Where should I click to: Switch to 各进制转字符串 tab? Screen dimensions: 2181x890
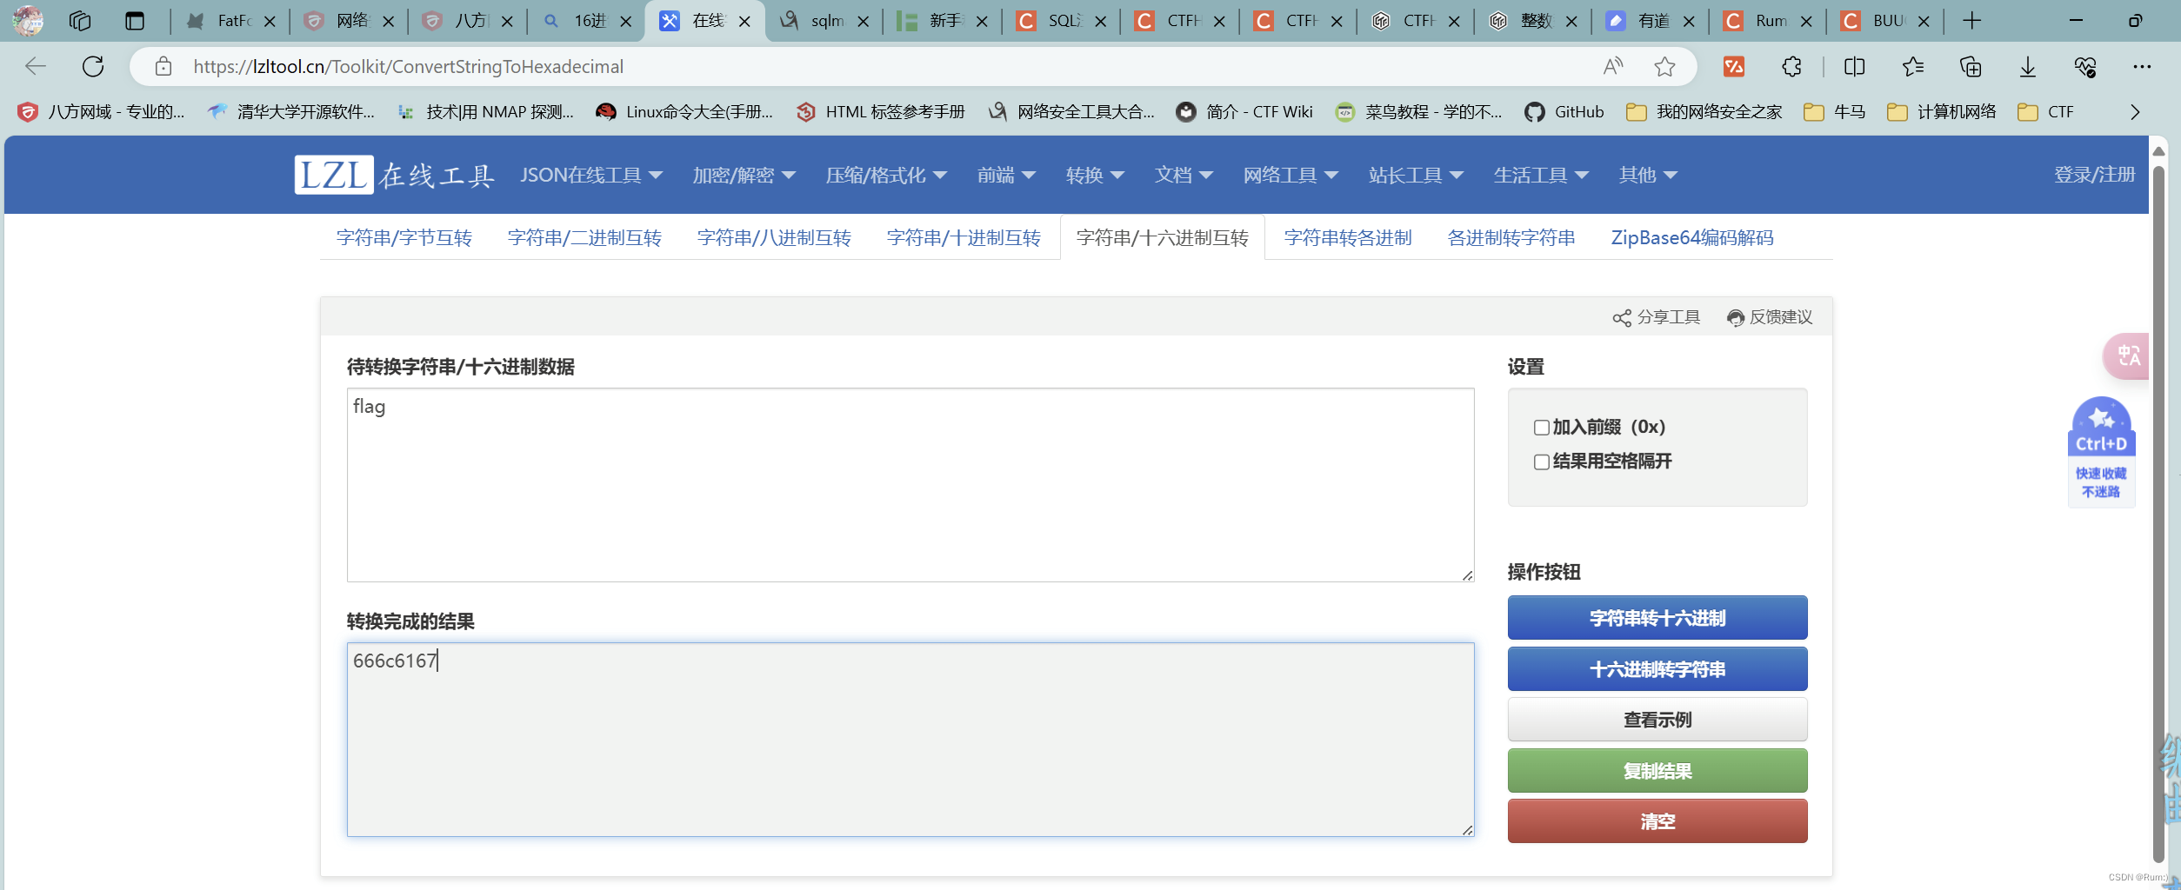coord(1511,237)
